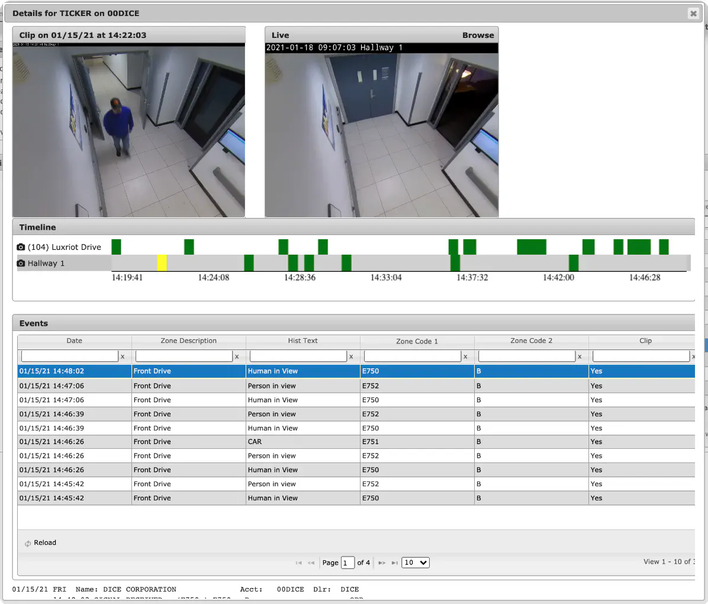The image size is (708, 604).
Task: Go to last page of events
Action: (395, 563)
